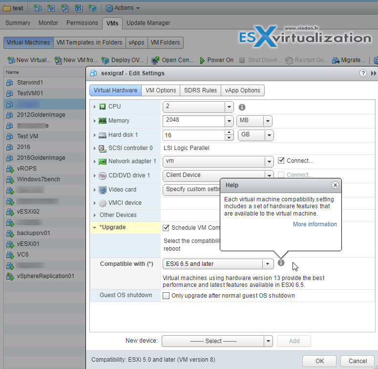Click the Video card monitor icon

click(103, 190)
